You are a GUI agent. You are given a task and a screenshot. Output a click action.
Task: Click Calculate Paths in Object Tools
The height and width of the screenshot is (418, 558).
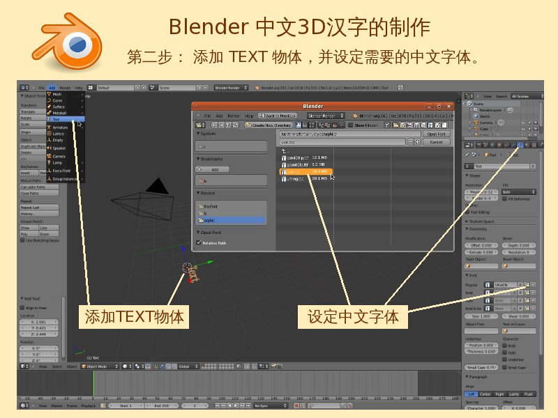(39, 187)
